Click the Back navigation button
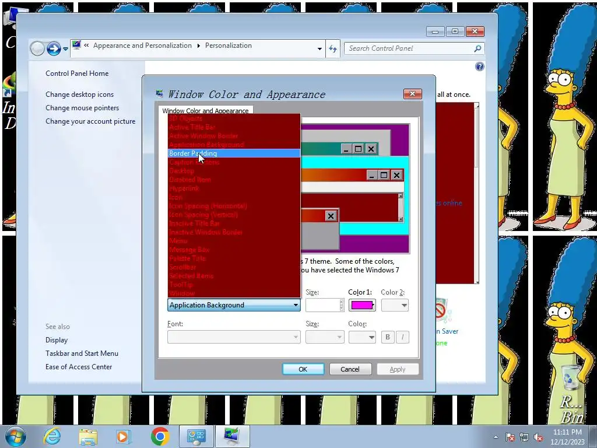 37,48
